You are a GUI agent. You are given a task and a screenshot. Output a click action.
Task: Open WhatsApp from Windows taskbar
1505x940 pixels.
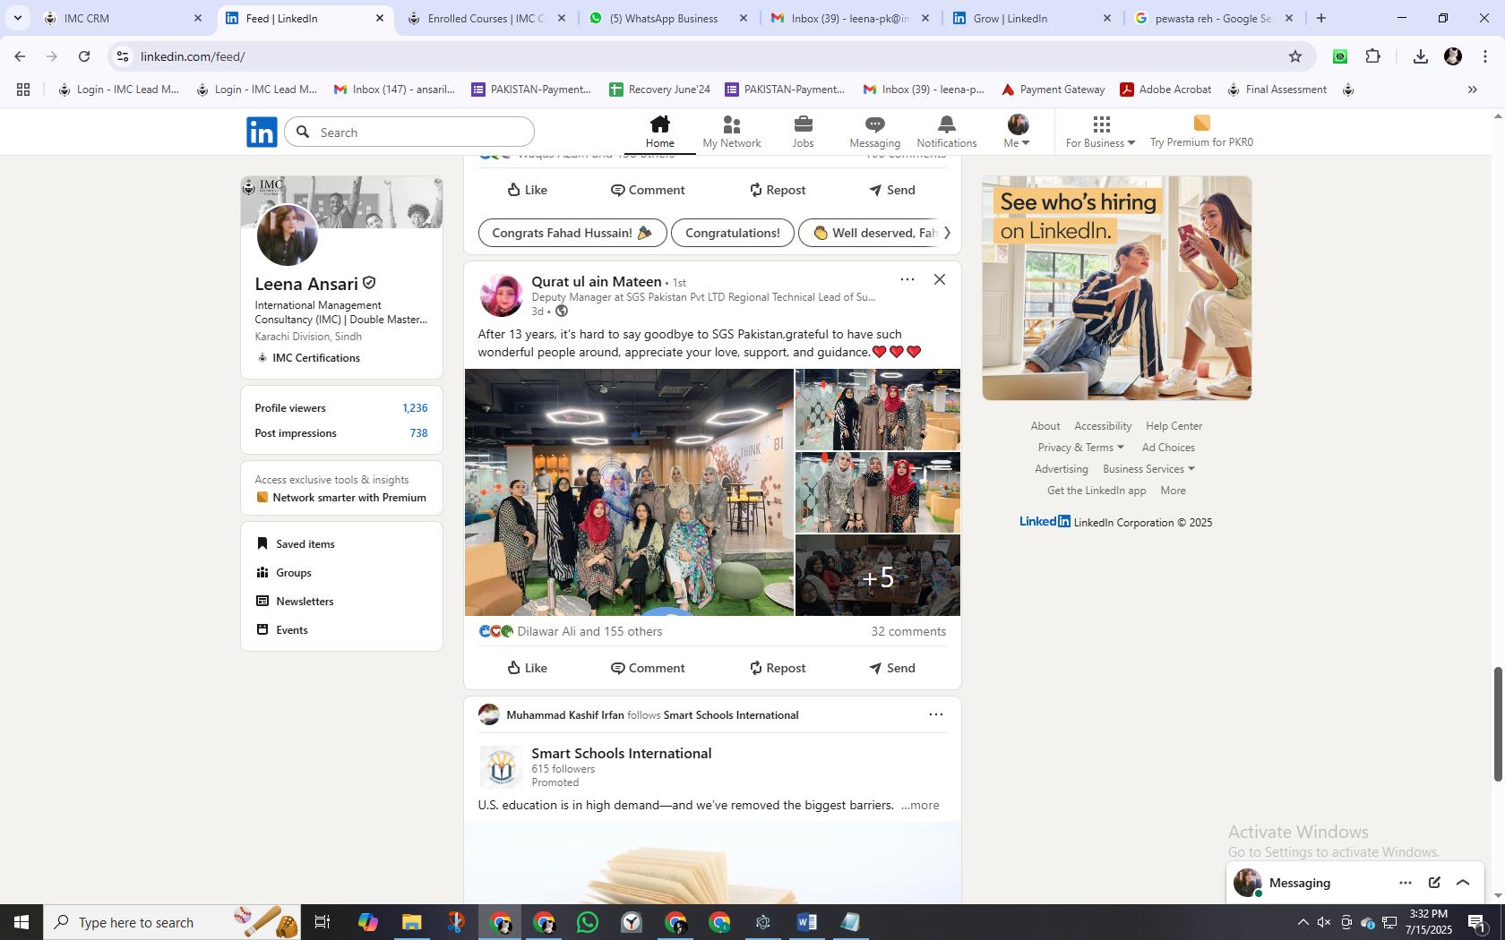588,922
